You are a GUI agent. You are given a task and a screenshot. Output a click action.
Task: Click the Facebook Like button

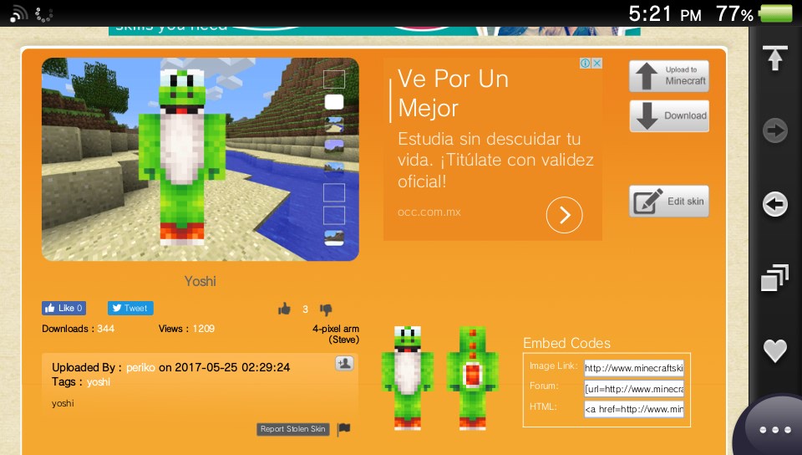click(64, 308)
